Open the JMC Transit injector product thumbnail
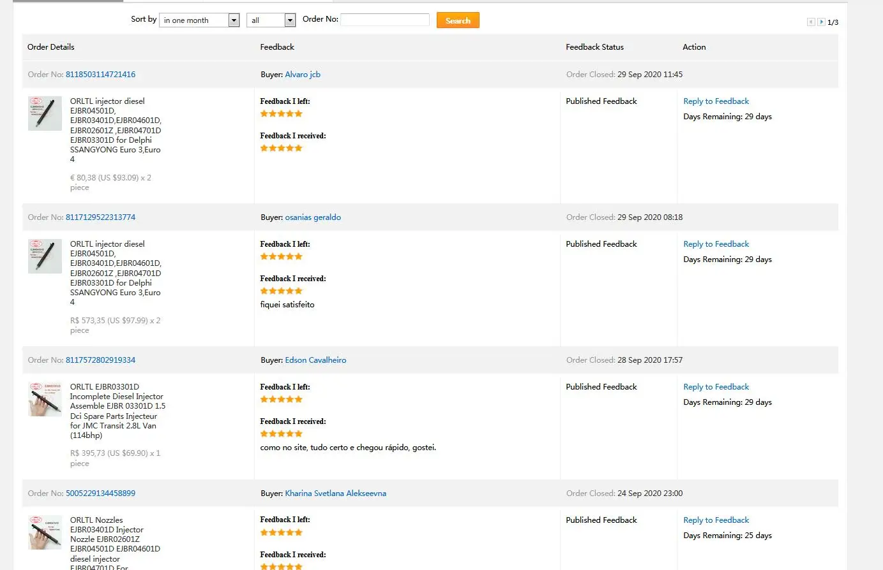The image size is (883, 570). [45, 399]
